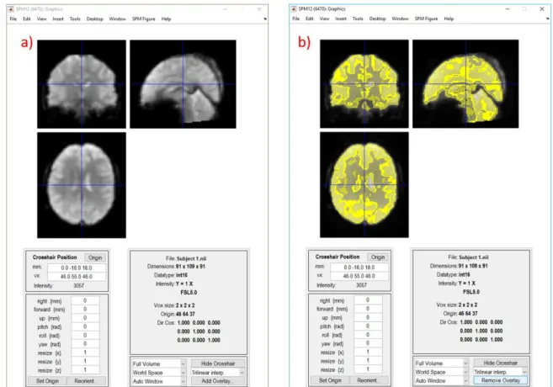The height and width of the screenshot is (387, 553).
Task: Click coronal overlay view in right window
Action: coord(364,84)
